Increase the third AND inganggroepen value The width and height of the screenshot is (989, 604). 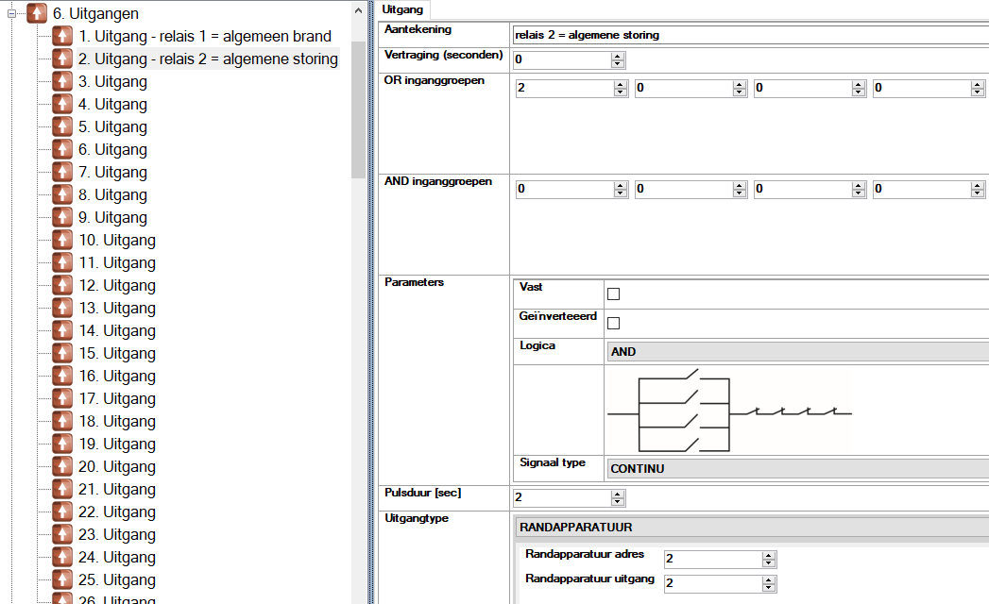[859, 185]
